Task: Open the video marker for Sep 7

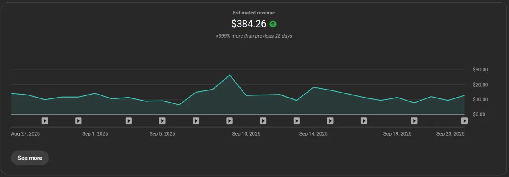Action: pyautogui.click(x=196, y=121)
